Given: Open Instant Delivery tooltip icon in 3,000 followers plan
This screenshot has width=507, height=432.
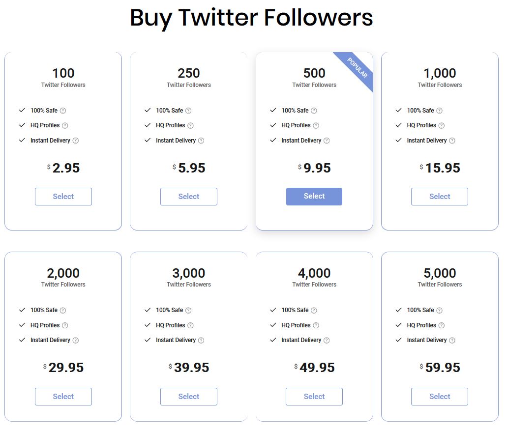Looking at the screenshot, I should pos(201,340).
